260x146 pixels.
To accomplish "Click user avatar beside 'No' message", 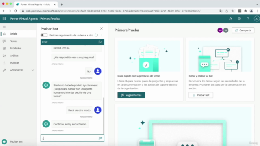I will (98, 71).
